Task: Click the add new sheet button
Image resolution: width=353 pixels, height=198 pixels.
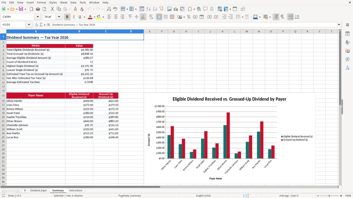Action: pyautogui.click(x=25, y=191)
